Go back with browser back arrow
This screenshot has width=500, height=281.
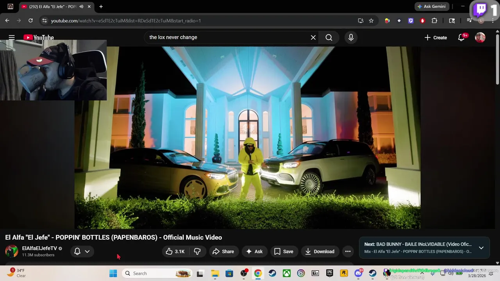tap(7, 21)
